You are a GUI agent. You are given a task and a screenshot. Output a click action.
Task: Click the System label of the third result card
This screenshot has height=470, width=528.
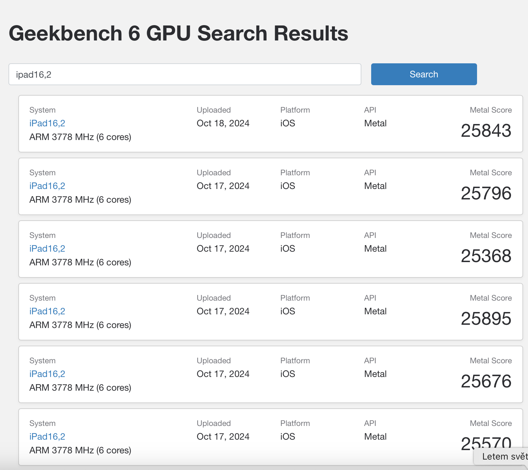42,235
